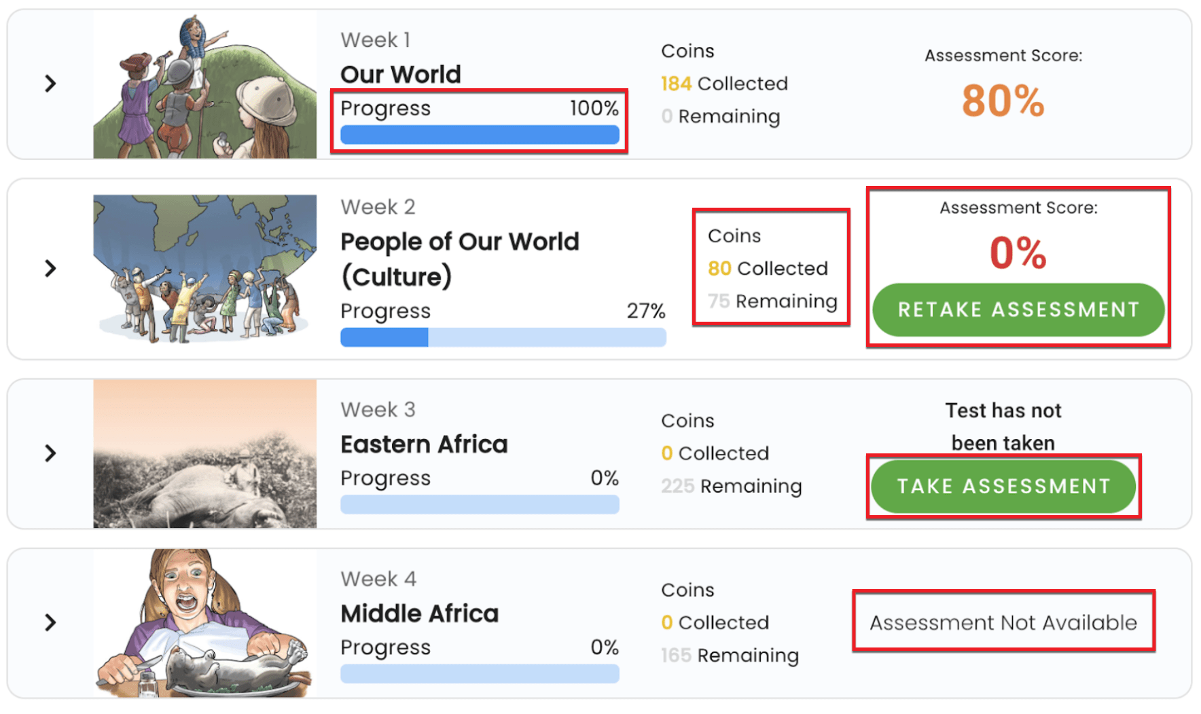The image size is (1201, 714).
Task: Click the Assessment Not Available label
Action: coord(1003,622)
